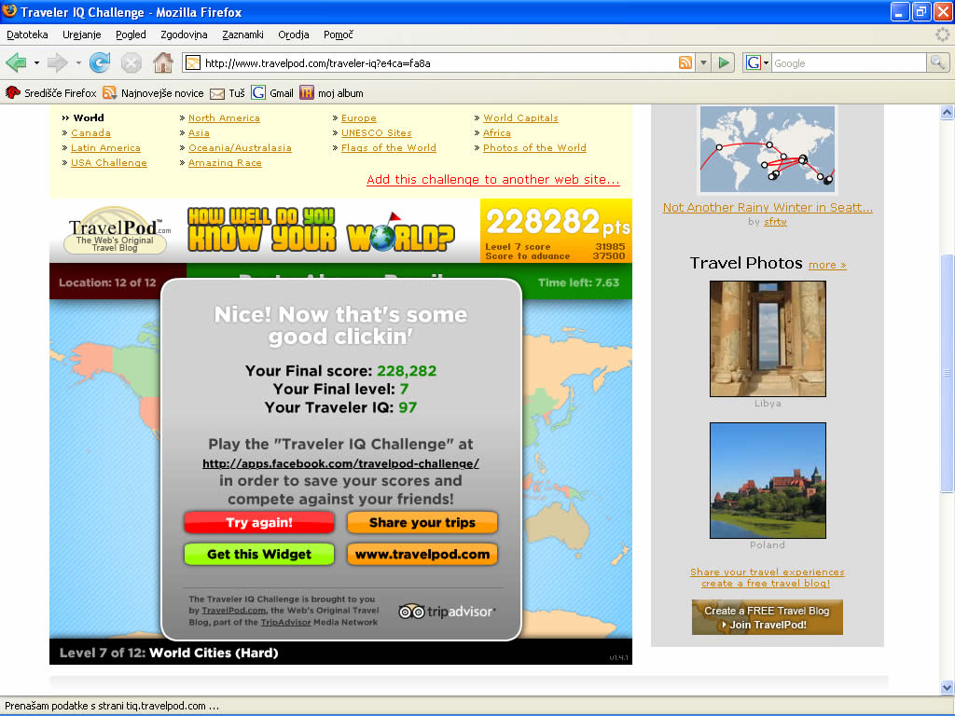Click the scroll down arrow of the scrollbar
Viewport: 955px width, 716px height.
point(947,688)
